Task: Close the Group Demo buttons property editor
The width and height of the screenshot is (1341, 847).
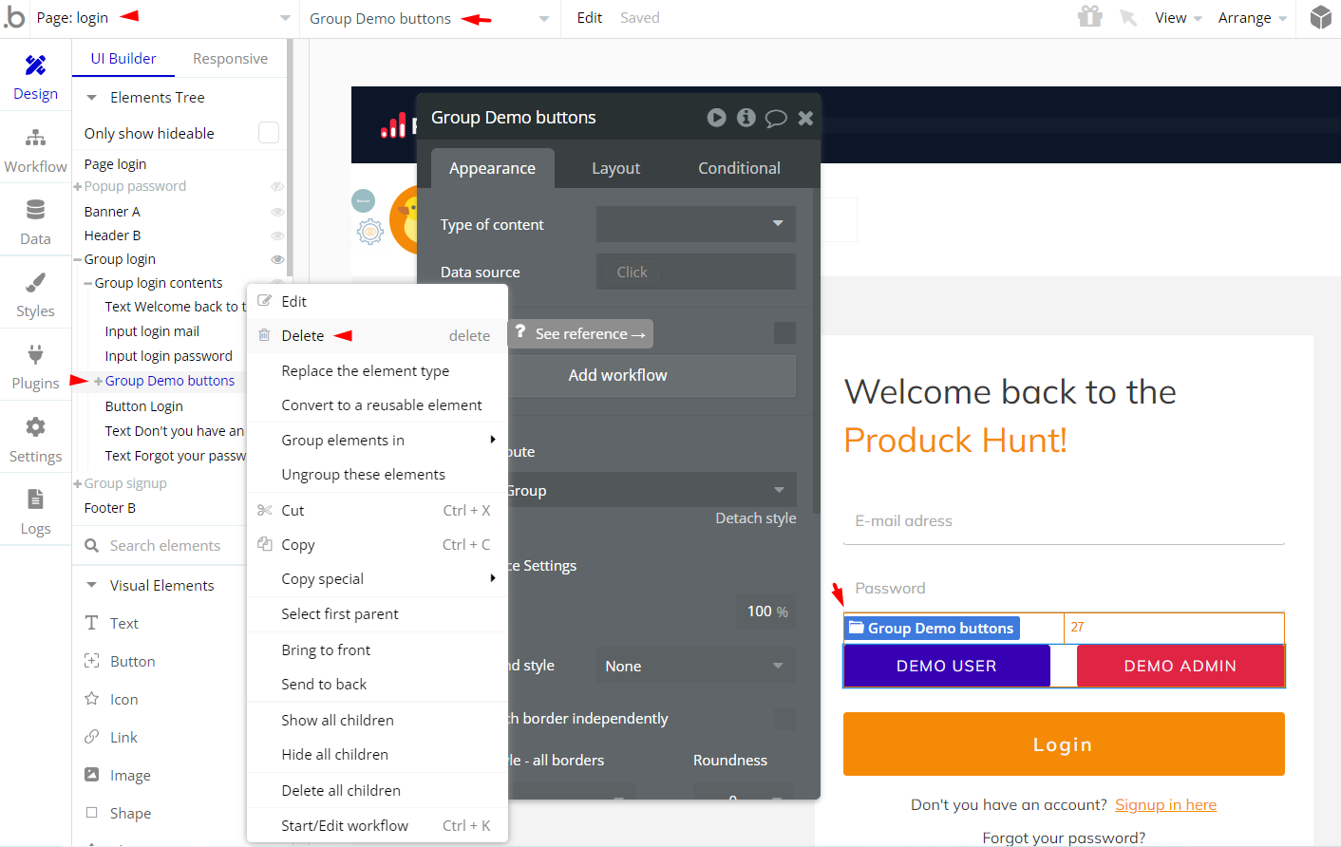Action: coord(805,118)
